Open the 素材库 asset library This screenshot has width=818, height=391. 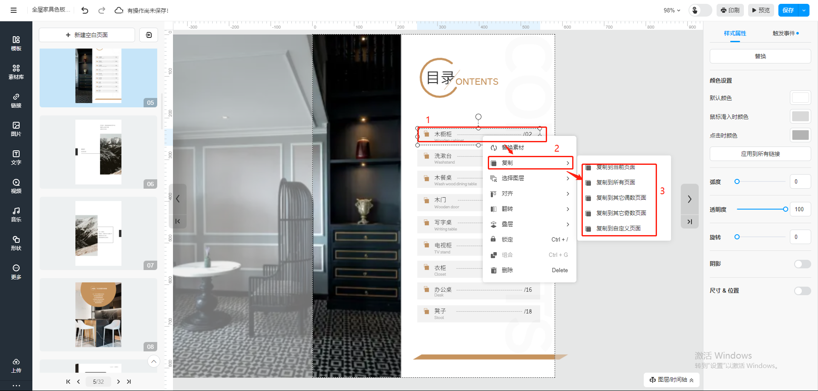point(16,72)
